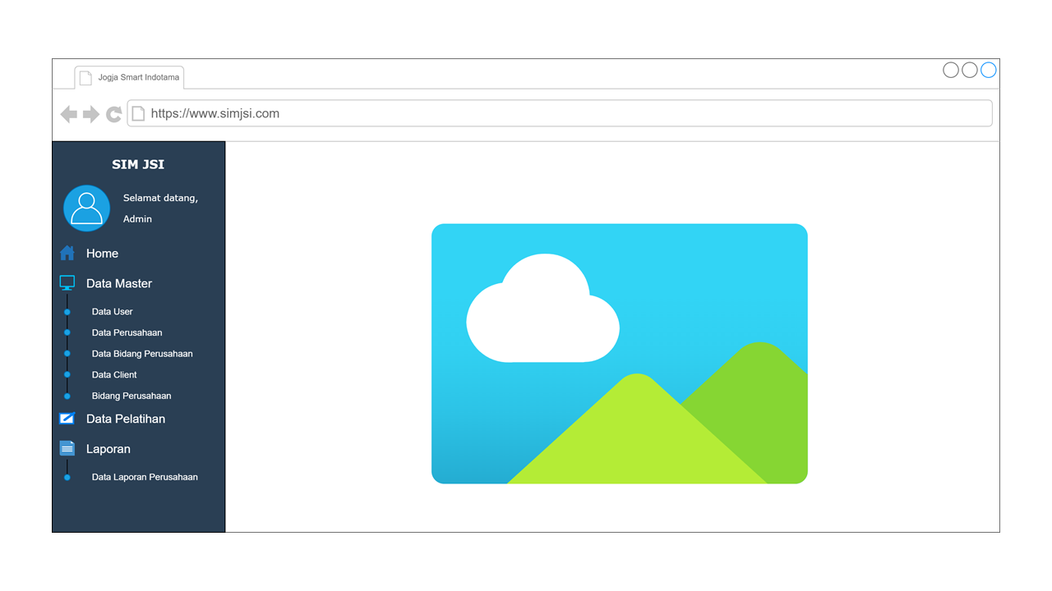Collapse the Data Master menu
The image size is (1052, 591).
[x=119, y=284]
